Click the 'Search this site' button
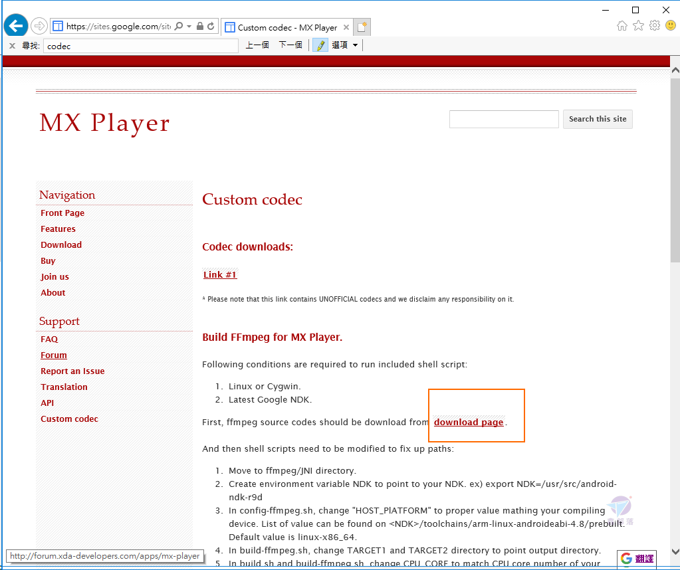 click(x=598, y=119)
